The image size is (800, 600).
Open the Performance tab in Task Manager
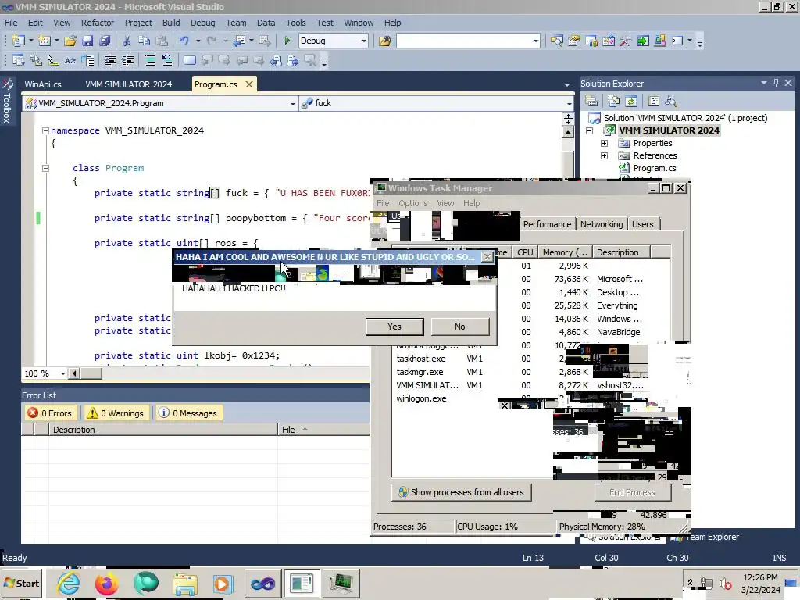pyautogui.click(x=547, y=224)
